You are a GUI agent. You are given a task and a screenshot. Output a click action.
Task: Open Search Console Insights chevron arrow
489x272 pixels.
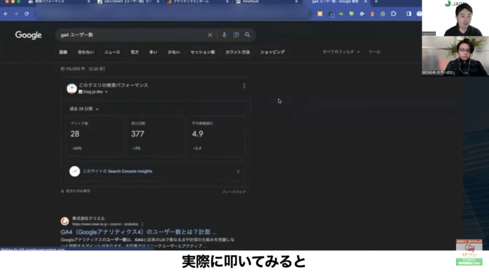coord(238,171)
